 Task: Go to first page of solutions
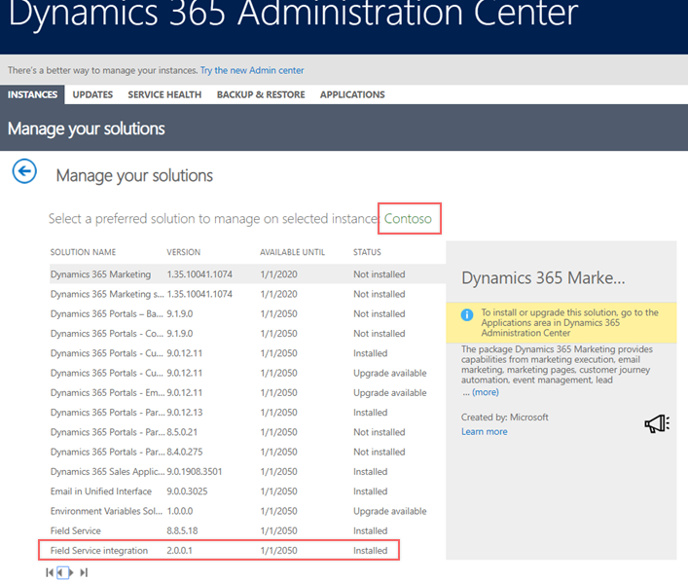point(50,573)
